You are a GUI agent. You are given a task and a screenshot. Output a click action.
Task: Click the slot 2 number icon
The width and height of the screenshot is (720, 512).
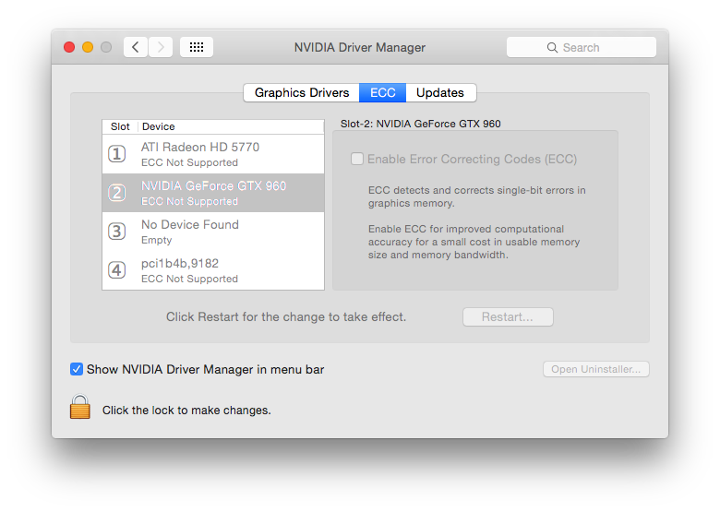coord(117,193)
